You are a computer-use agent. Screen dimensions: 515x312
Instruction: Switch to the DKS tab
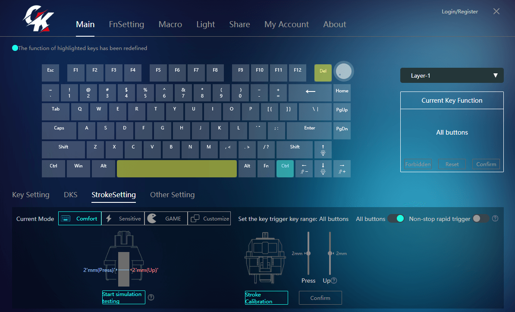point(70,195)
